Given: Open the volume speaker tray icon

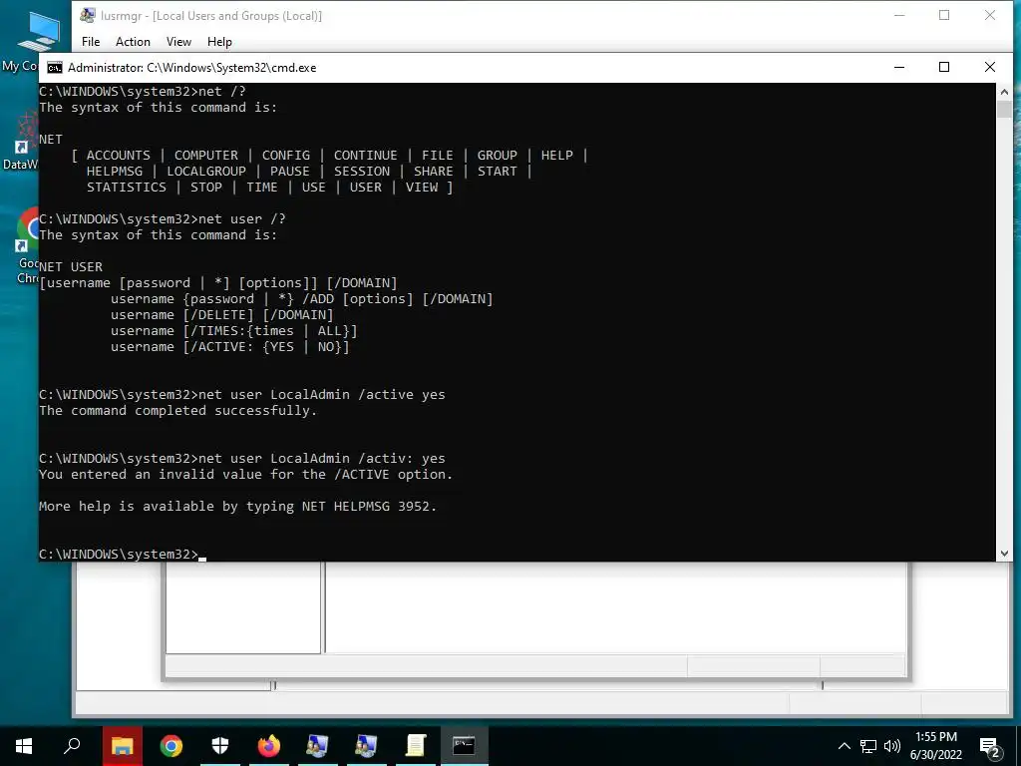Looking at the screenshot, I should click(x=892, y=746).
